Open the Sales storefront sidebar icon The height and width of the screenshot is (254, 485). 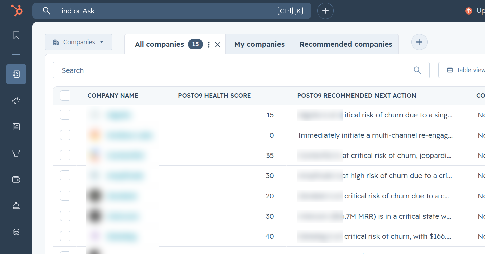pyautogui.click(x=16, y=153)
